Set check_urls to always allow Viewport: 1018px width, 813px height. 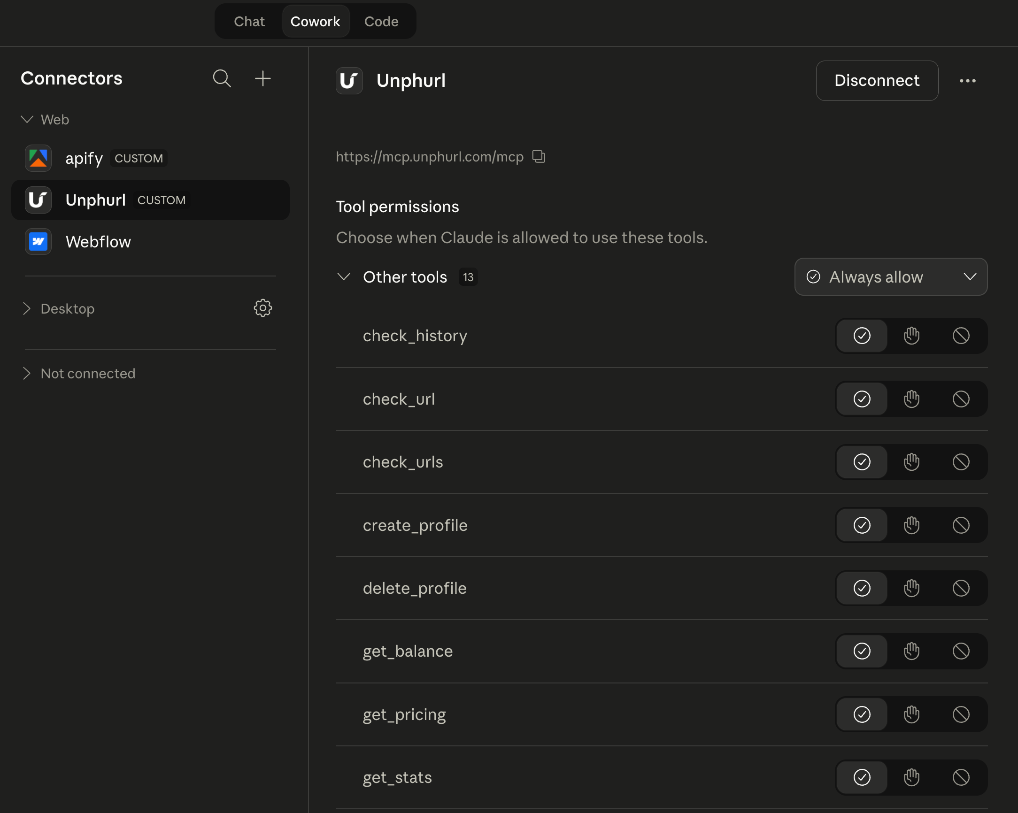pyautogui.click(x=862, y=462)
